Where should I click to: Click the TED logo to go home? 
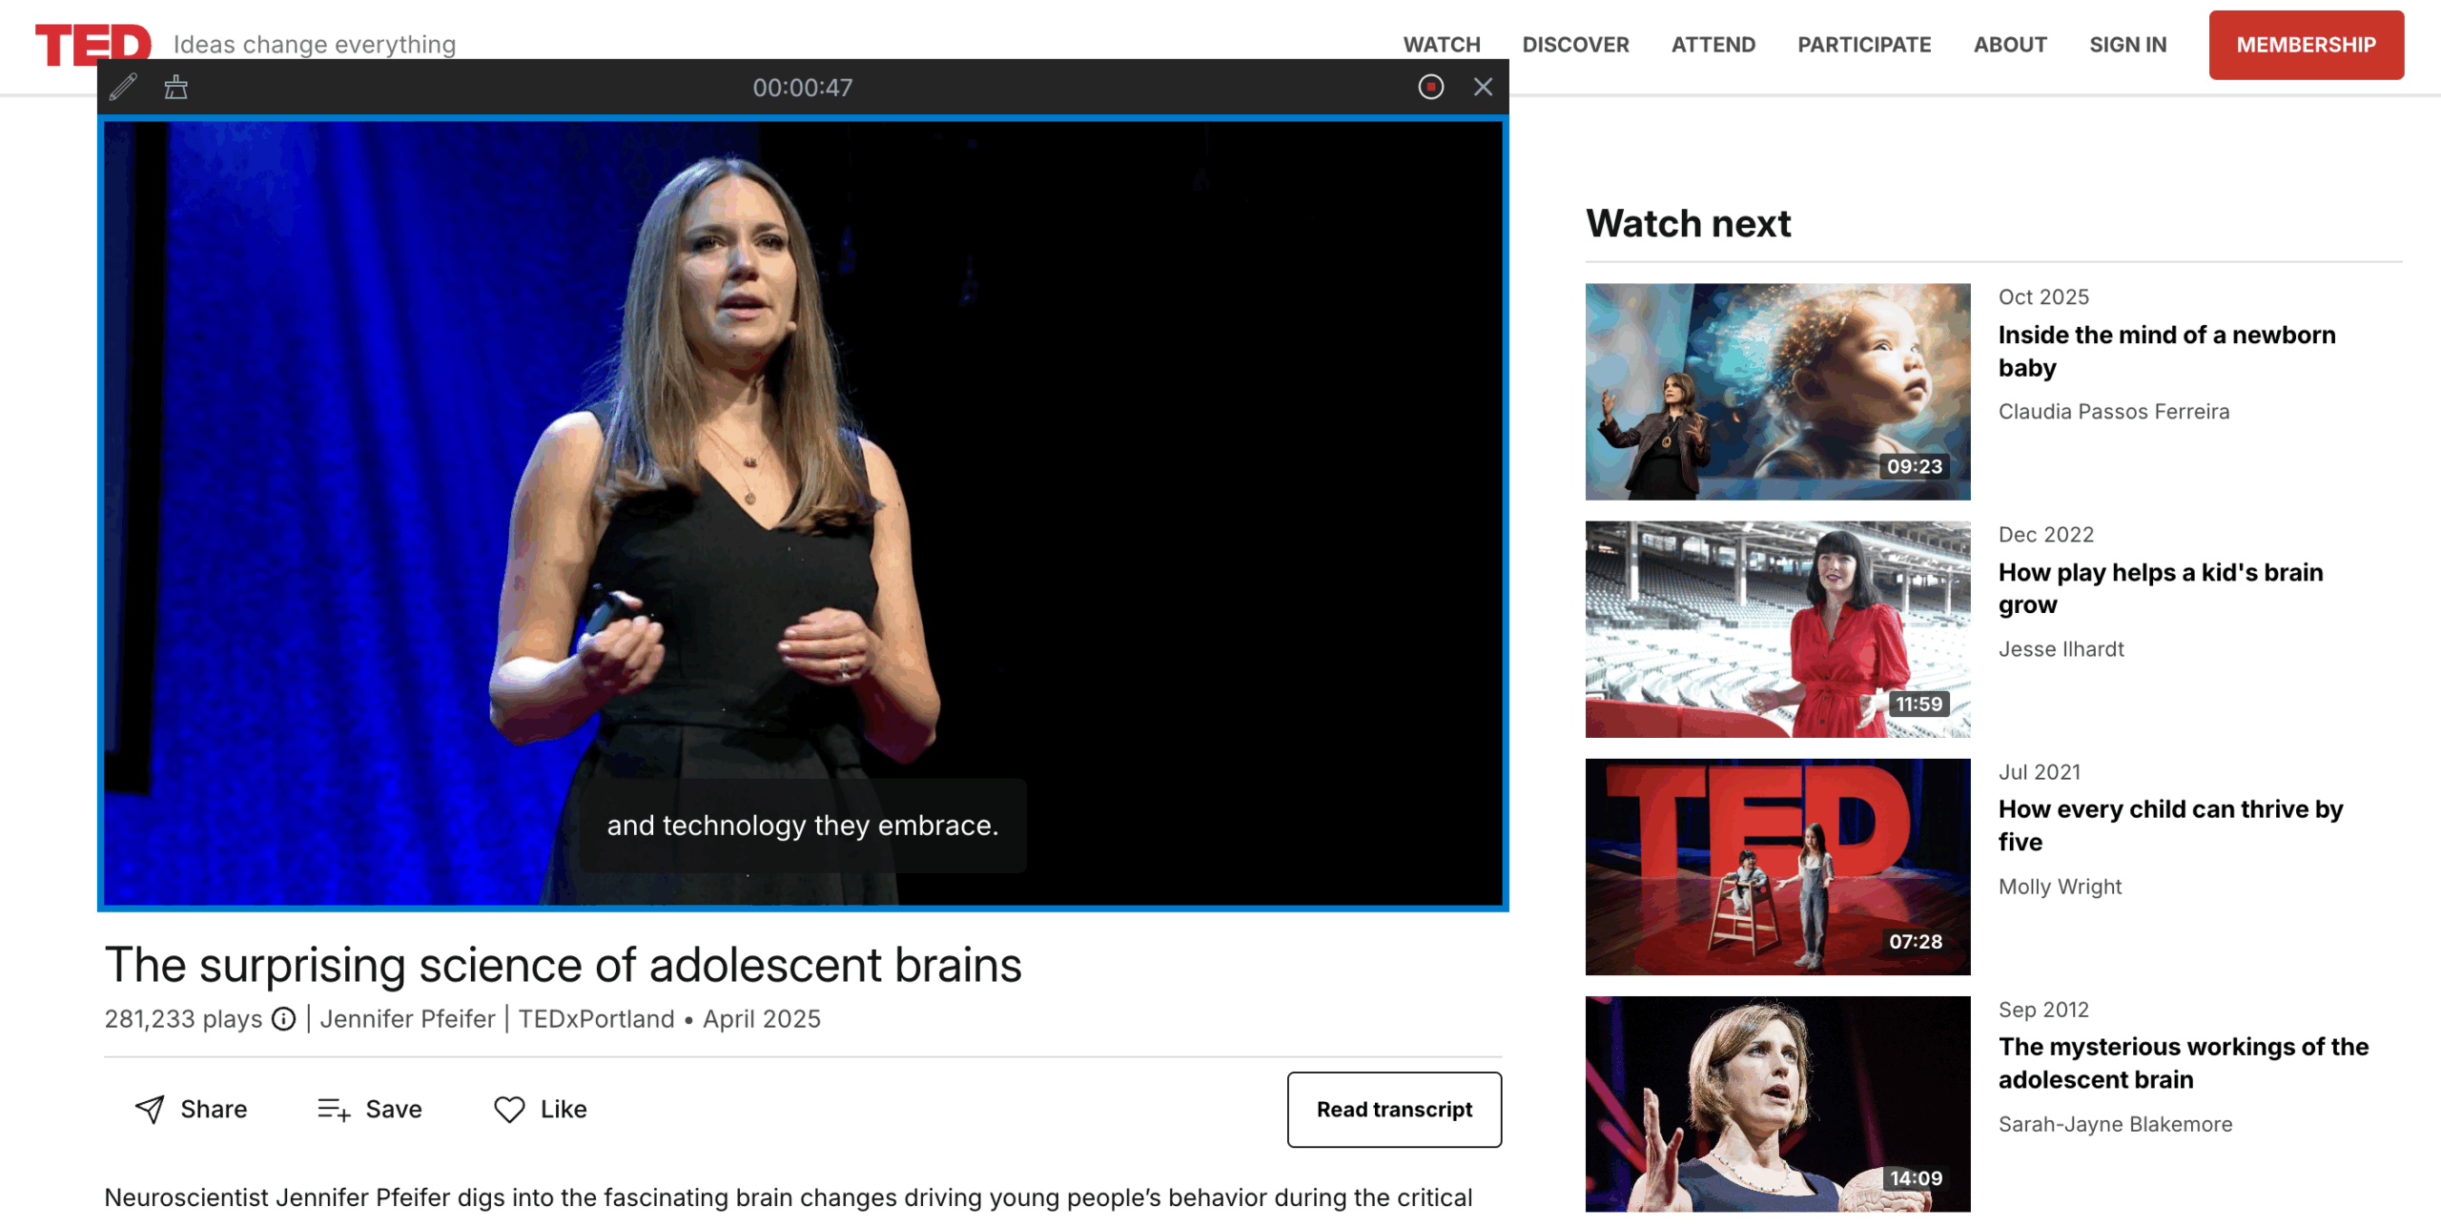[x=92, y=43]
